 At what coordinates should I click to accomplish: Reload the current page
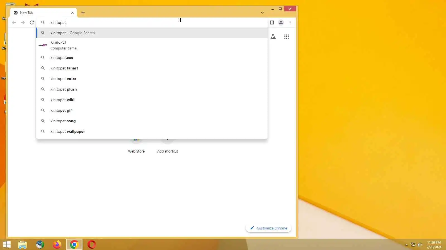click(32, 22)
